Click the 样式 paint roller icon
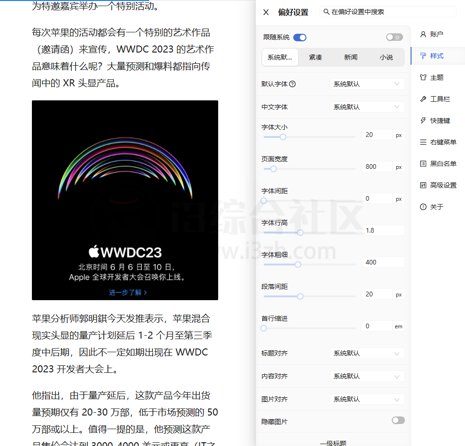This screenshot has width=465, height=446. point(423,56)
